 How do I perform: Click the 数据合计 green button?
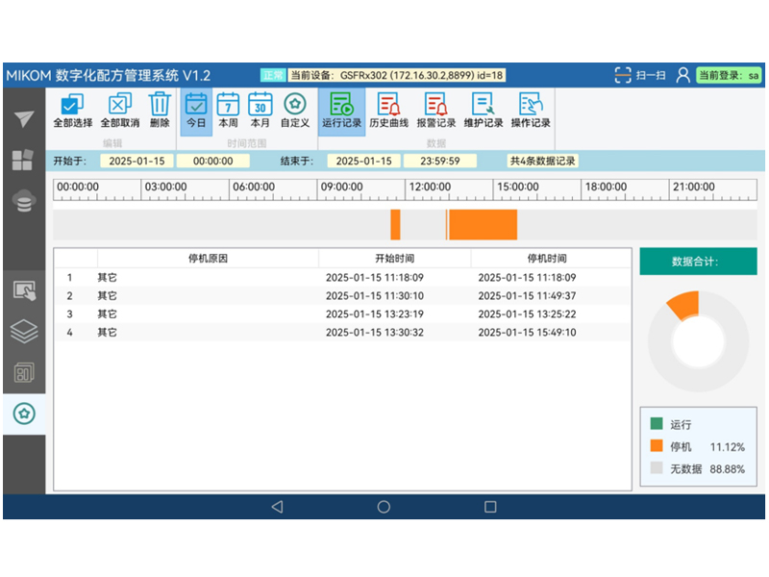[701, 261]
